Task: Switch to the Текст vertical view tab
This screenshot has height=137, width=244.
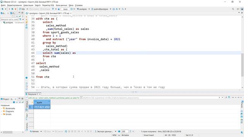Action: pos(27,117)
